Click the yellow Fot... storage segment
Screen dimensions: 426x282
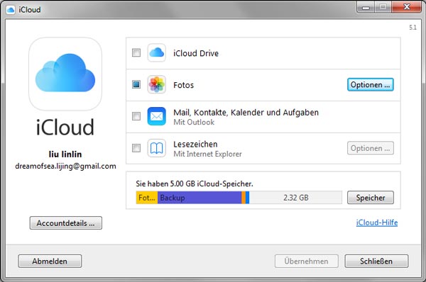pyautogui.click(x=147, y=198)
